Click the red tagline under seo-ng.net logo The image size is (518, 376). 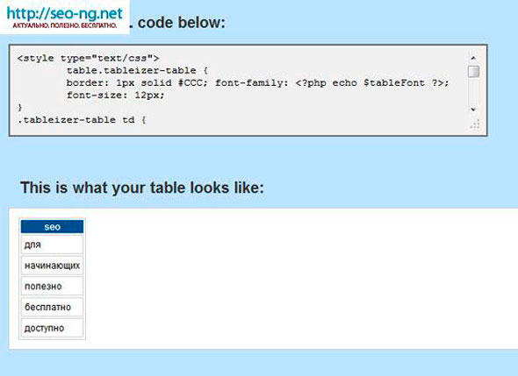pyautogui.click(x=65, y=25)
